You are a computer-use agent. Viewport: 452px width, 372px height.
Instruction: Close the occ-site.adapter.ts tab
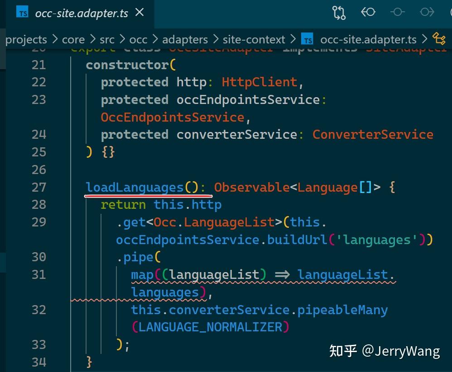139,13
